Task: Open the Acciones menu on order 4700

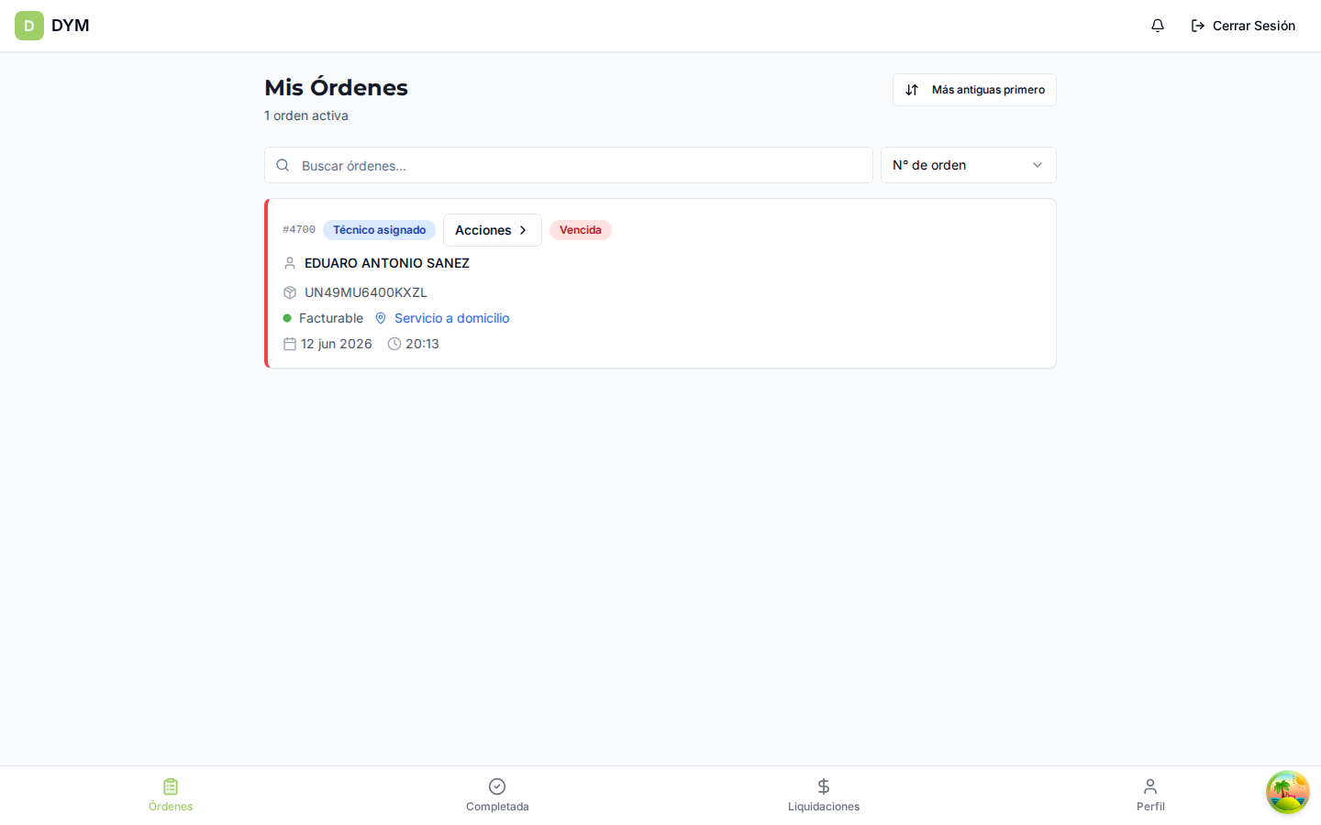Action: [493, 230]
